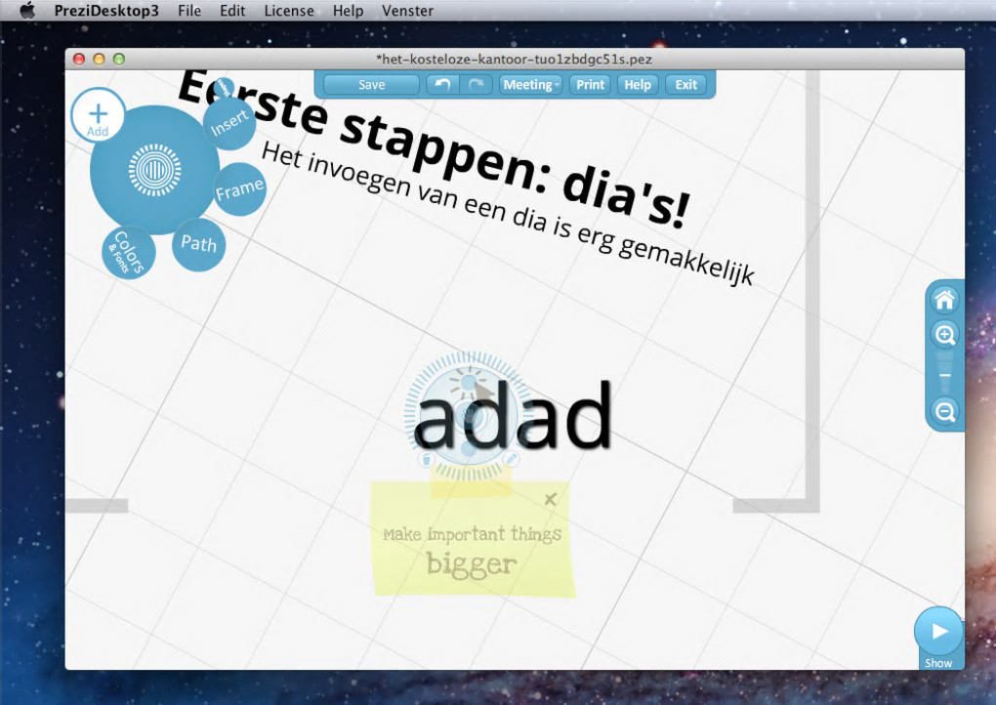Click the pencil edit icon on the zebra widget
The image size is (996, 705).
pyautogui.click(x=512, y=458)
